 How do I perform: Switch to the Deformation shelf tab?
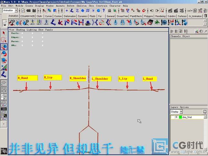click(70, 16)
